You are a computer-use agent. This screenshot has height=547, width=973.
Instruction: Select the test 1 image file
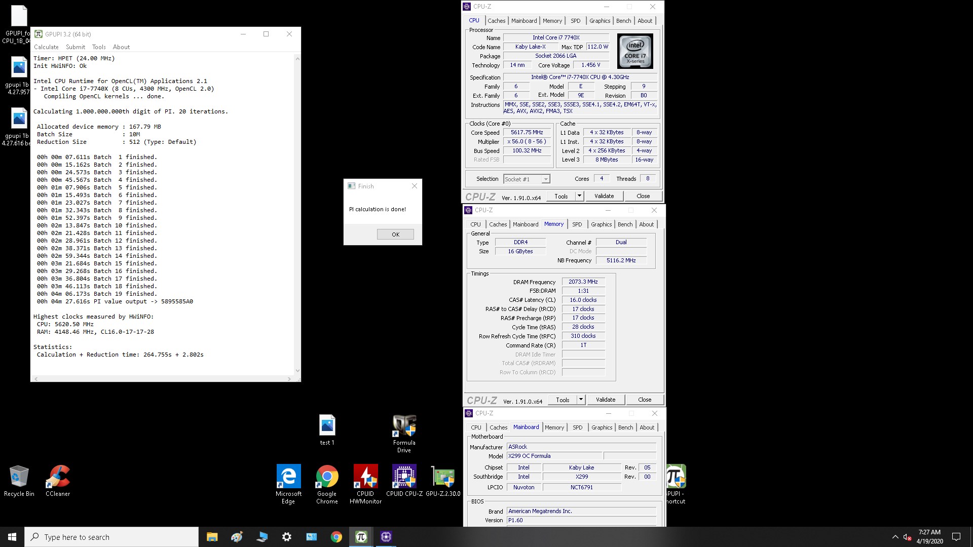click(327, 430)
